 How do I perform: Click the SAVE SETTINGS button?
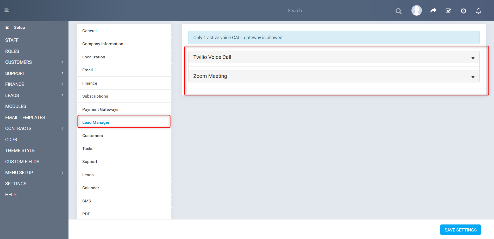(460, 230)
